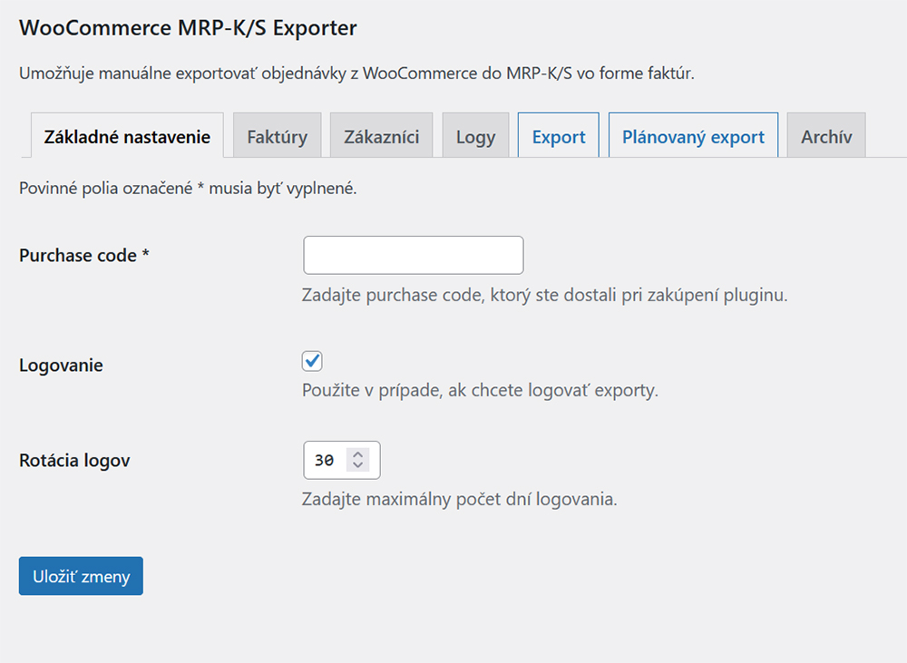The image size is (907, 663).
Task: Click the Rotácia logov label
Action: click(x=74, y=461)
